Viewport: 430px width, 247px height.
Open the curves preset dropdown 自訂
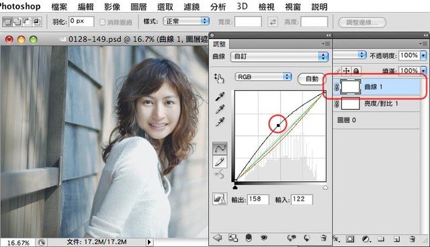pyautogui.click(x=279, y=56)
